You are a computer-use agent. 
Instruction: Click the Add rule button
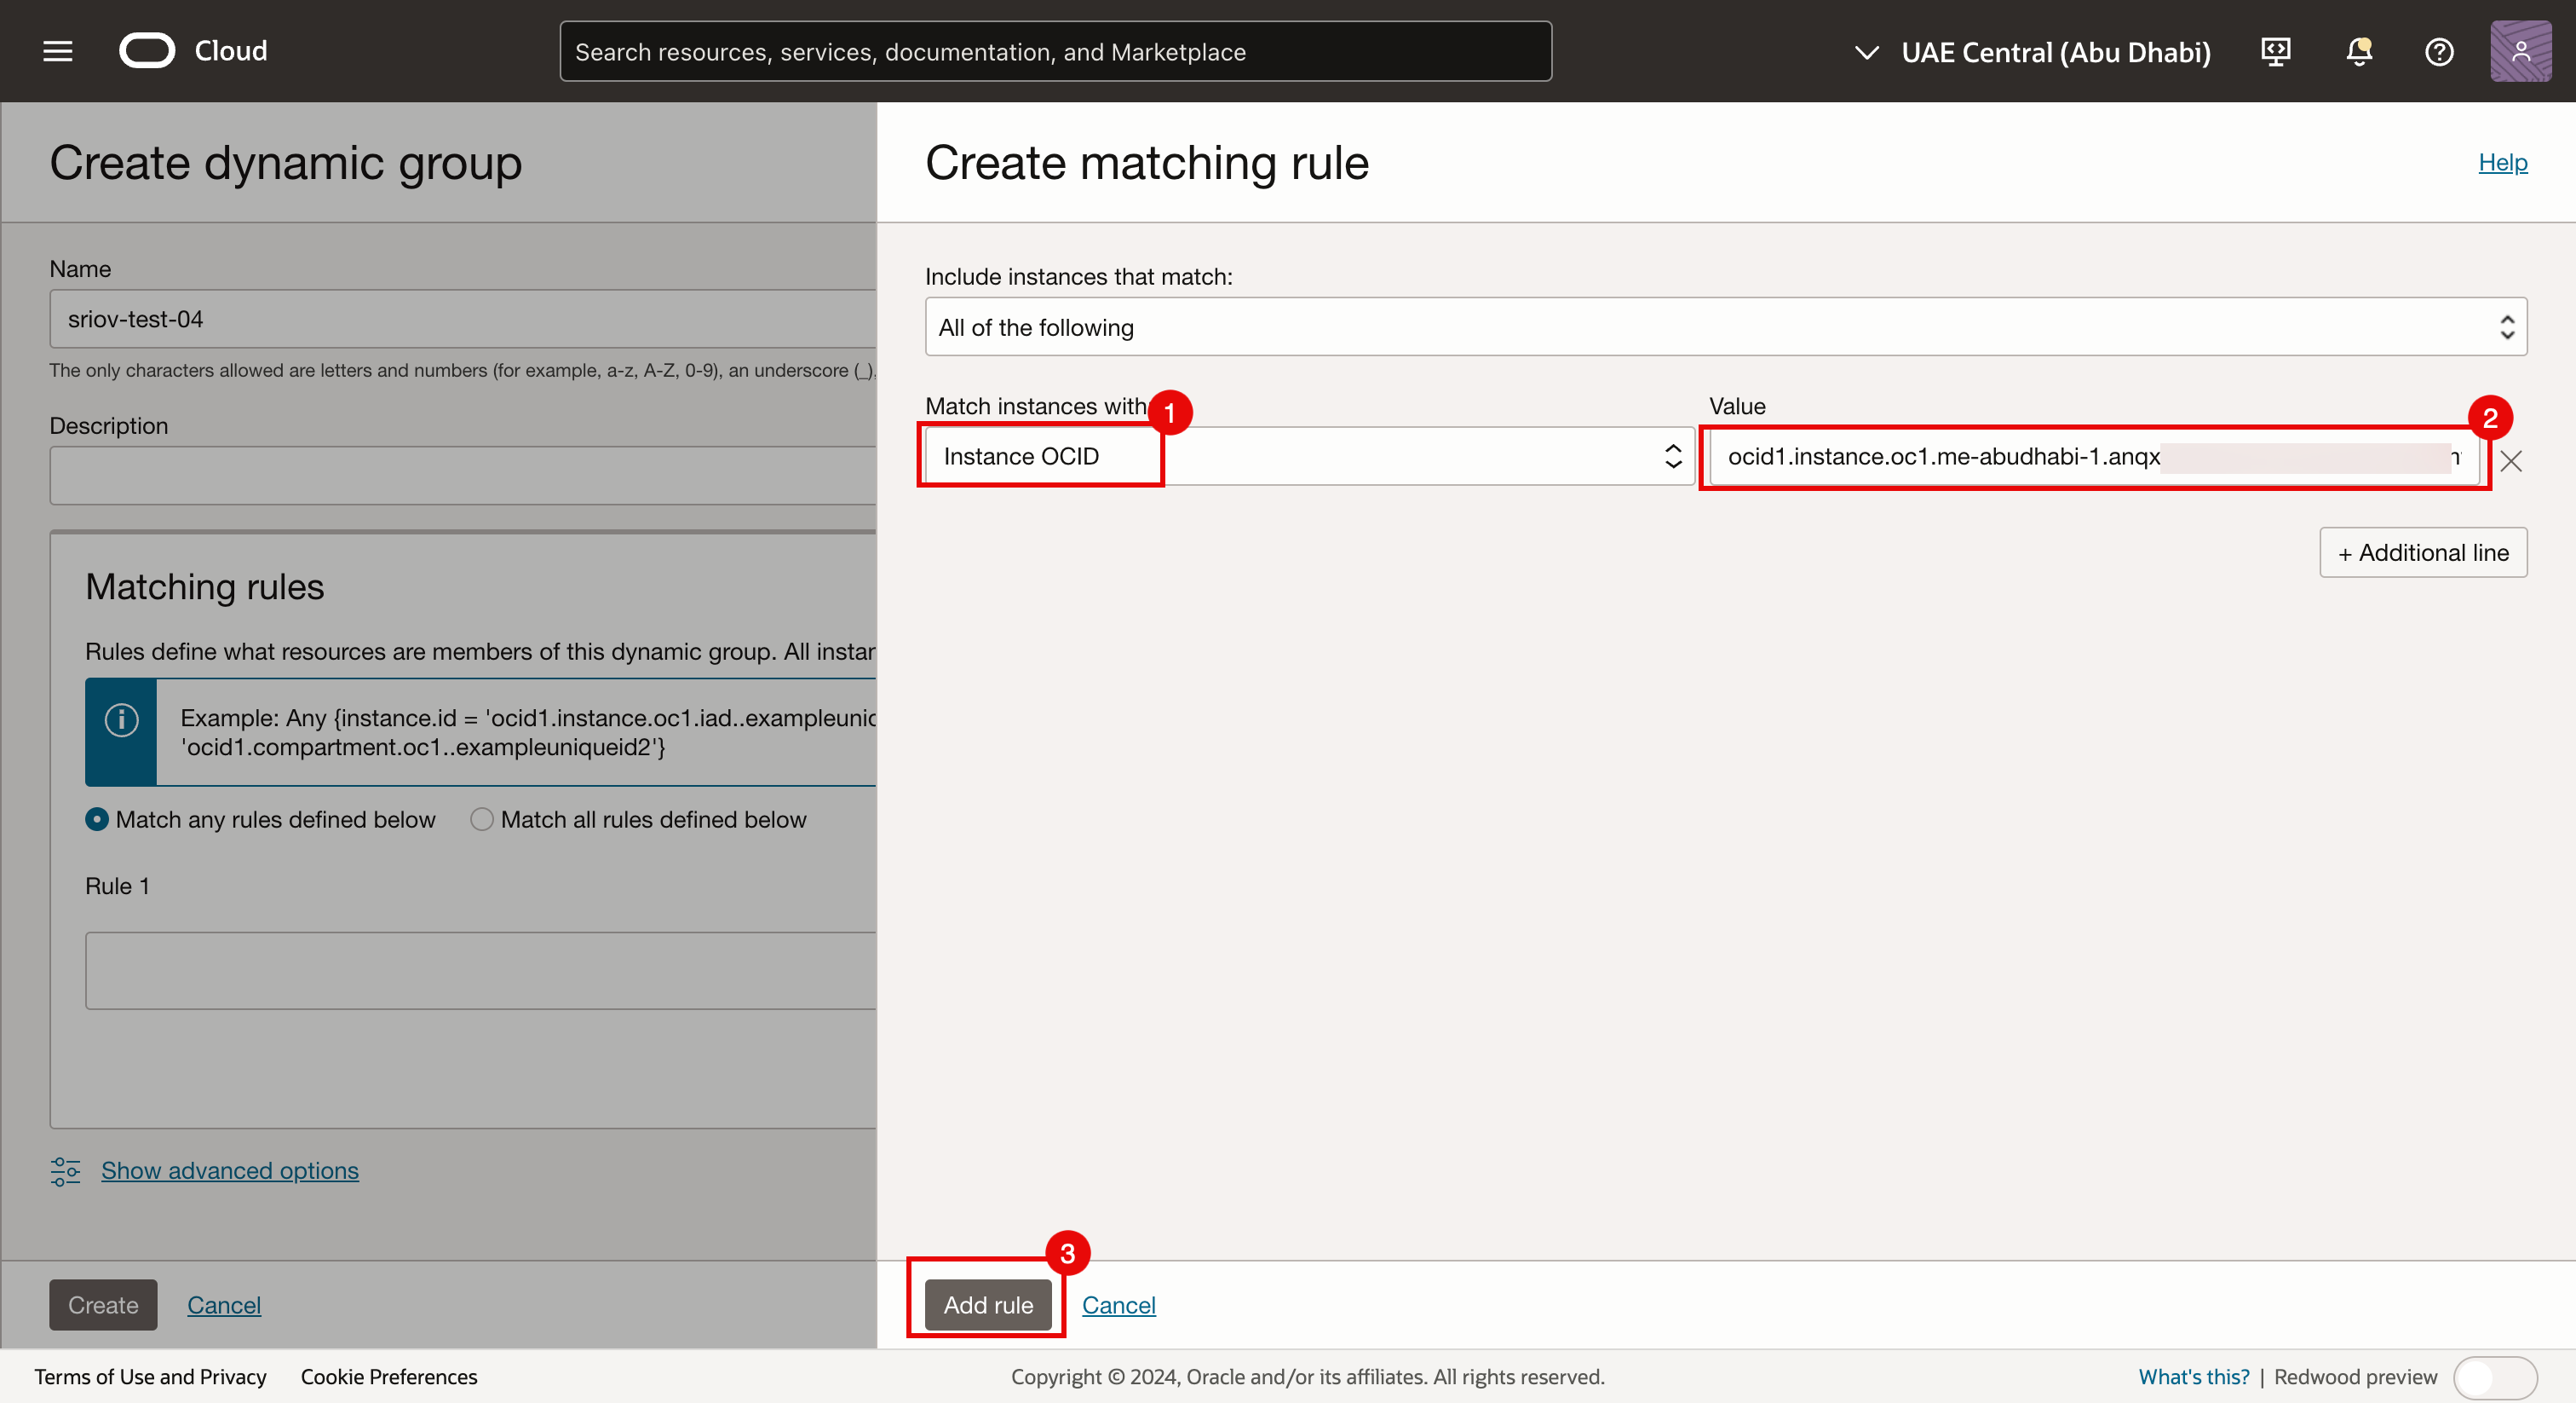point(987,1305)
